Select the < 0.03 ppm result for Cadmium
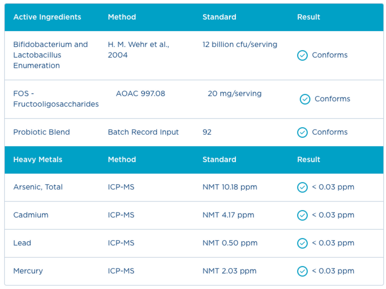 click(x=334, y=215)
